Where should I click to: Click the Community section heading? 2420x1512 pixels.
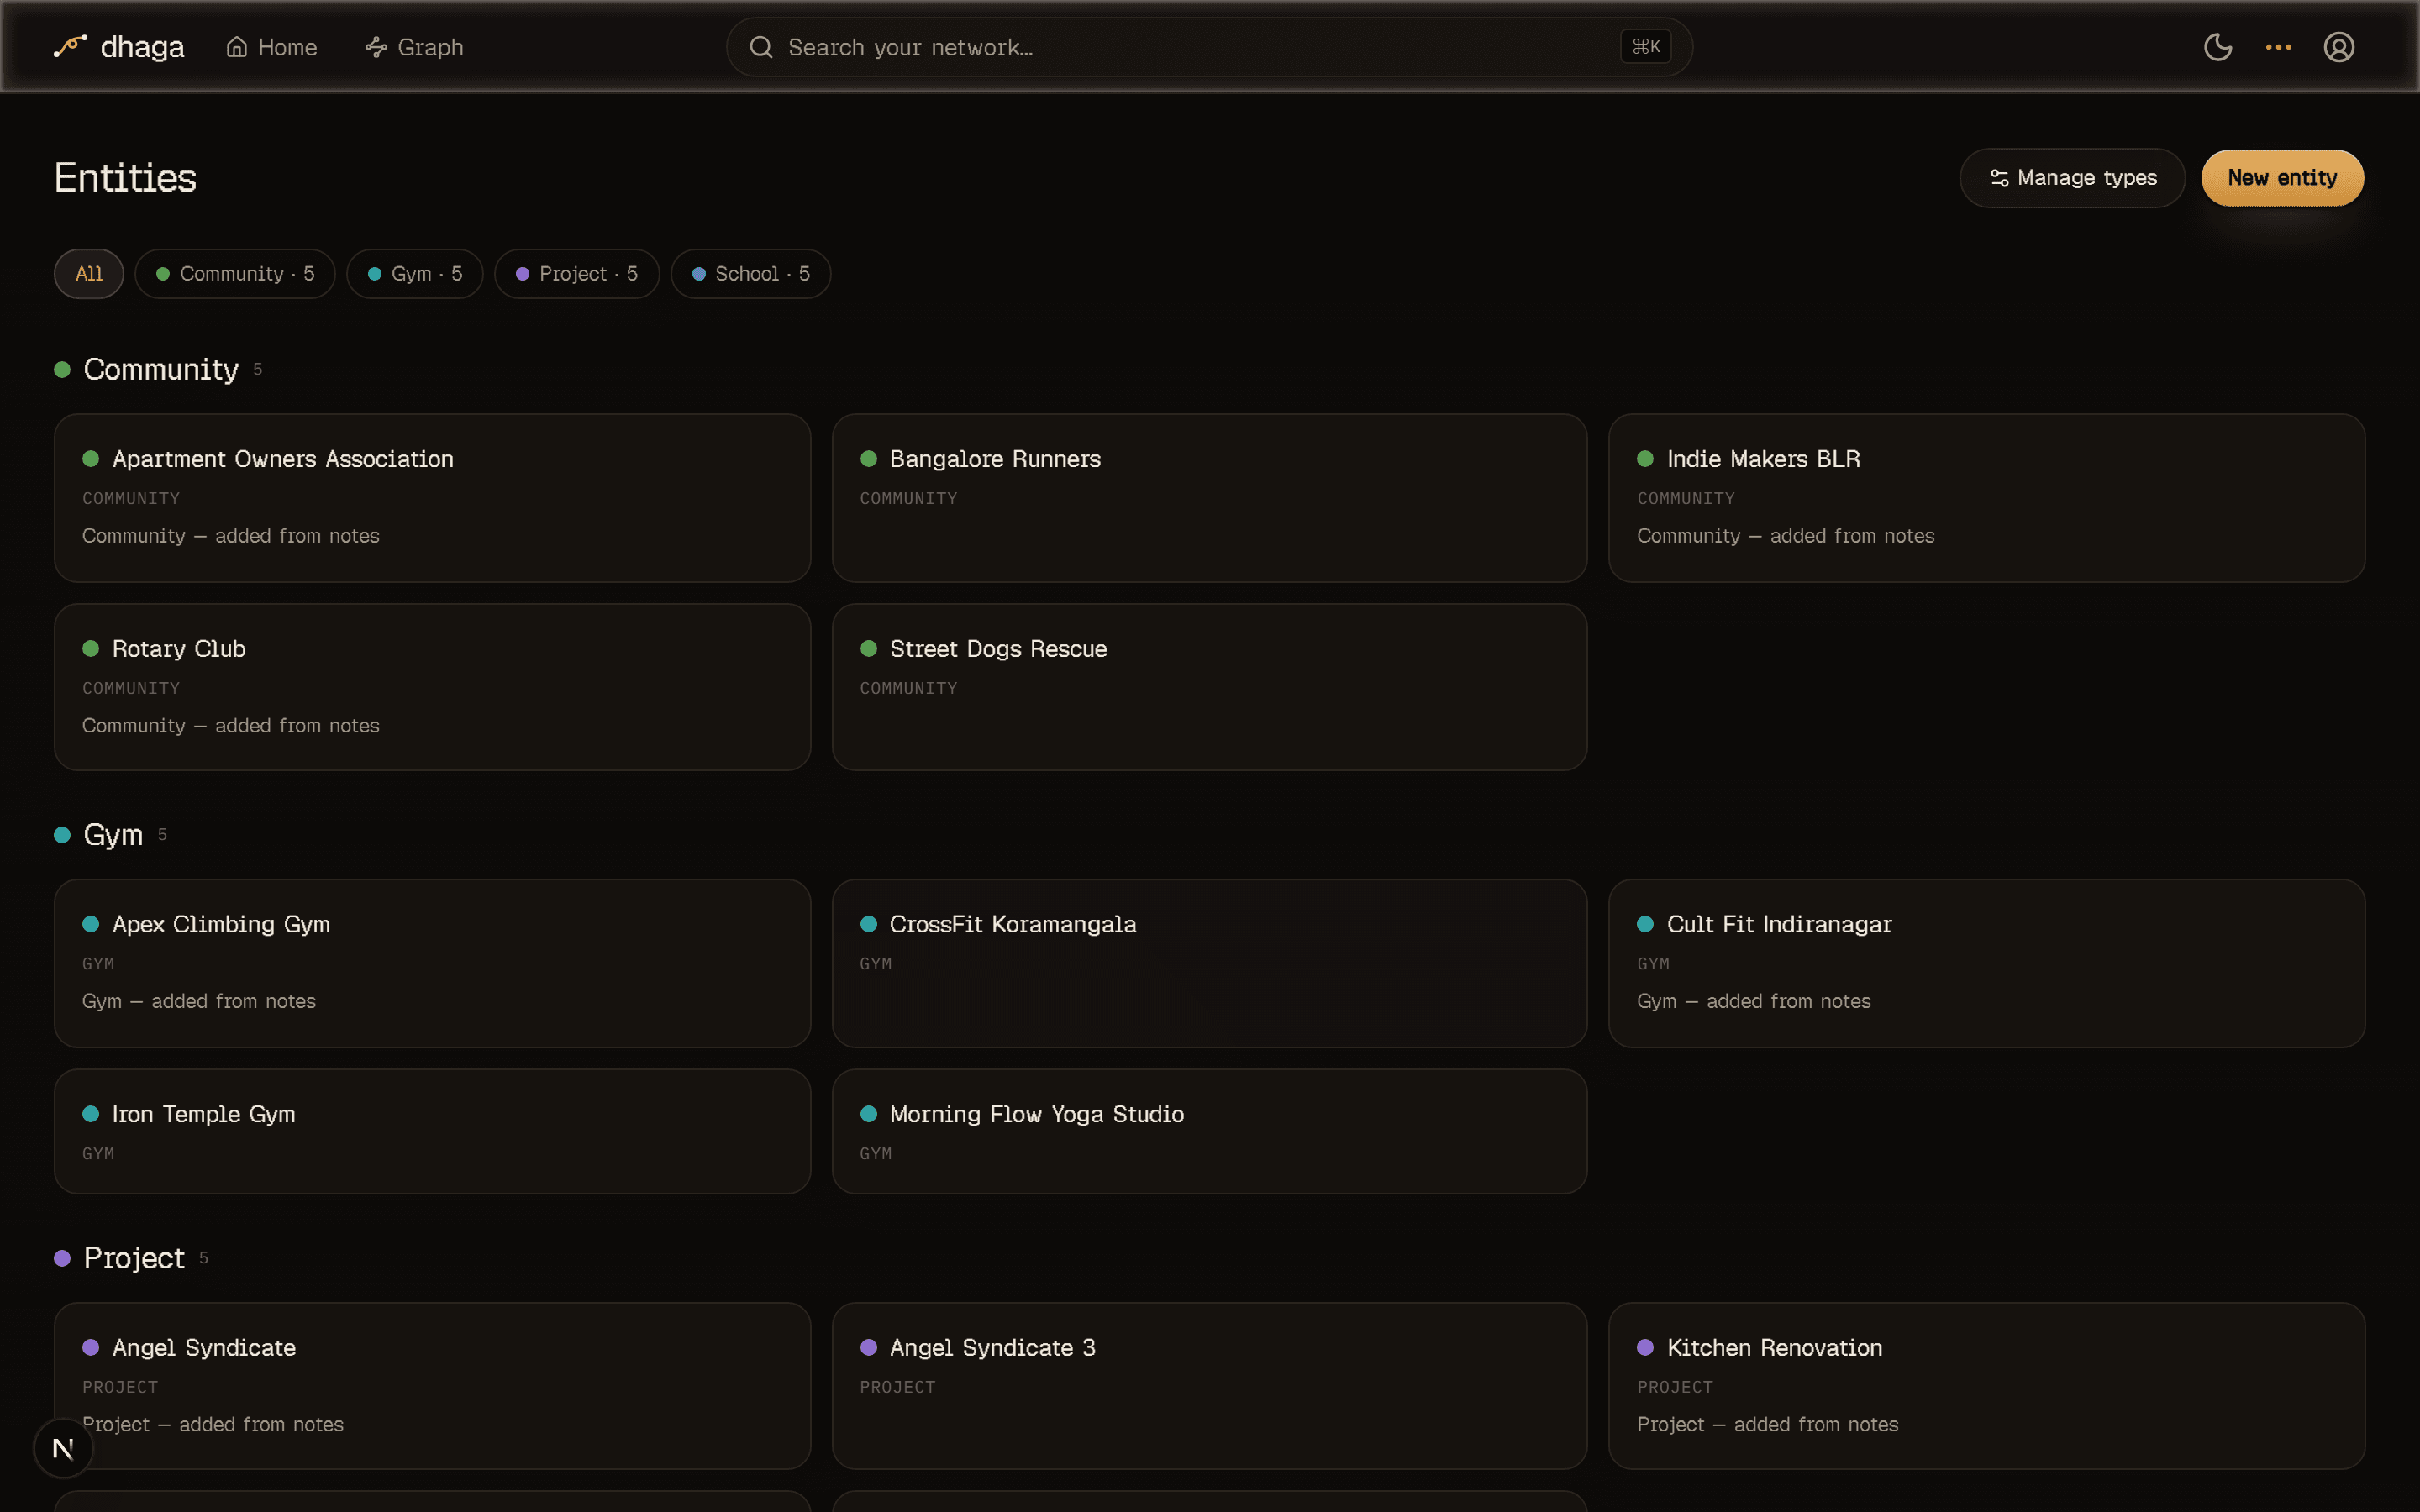click(x=161, y=370)
